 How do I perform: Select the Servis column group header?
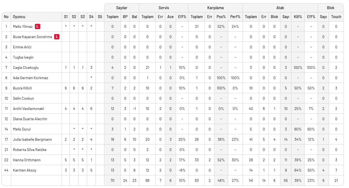click(164, 8)
